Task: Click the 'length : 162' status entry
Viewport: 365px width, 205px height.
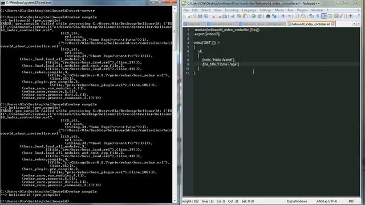Action: [190, 201]
